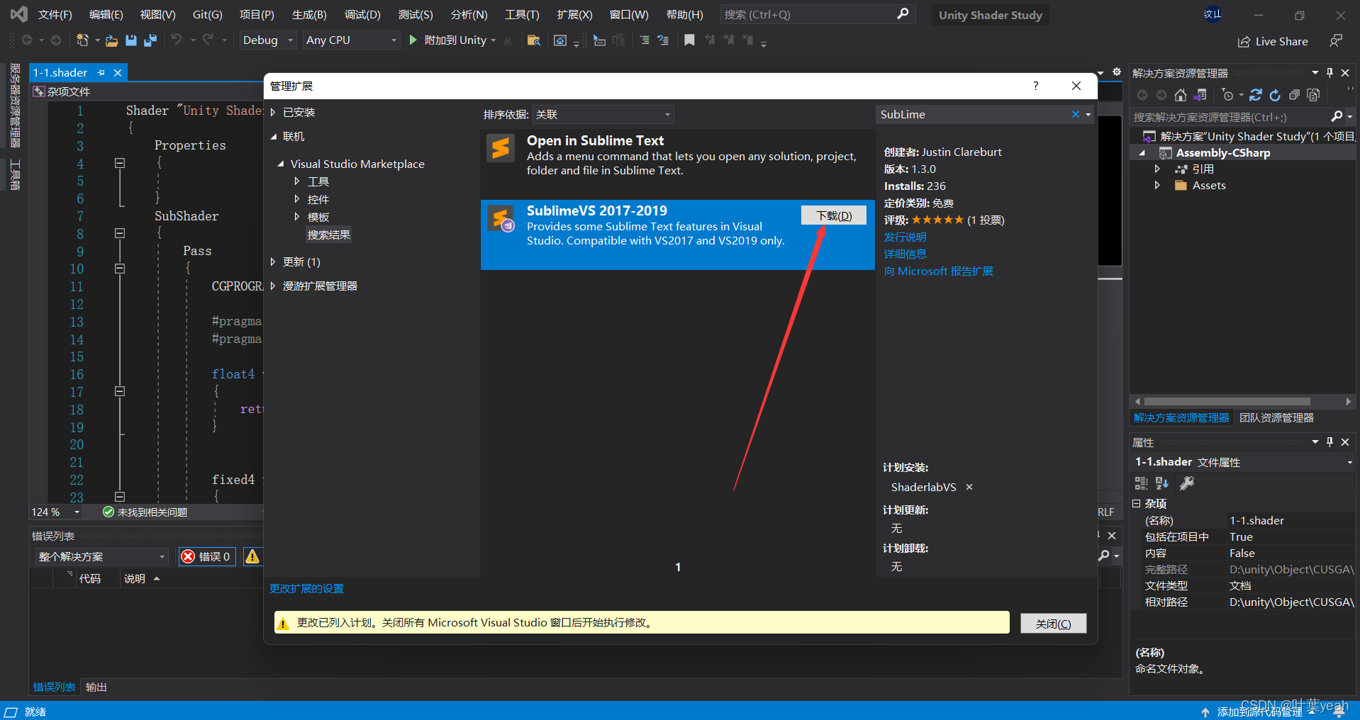1360x720 pixels.
Task: Click the Home icon in Solution Explorer
Action: click(1181, 95)
